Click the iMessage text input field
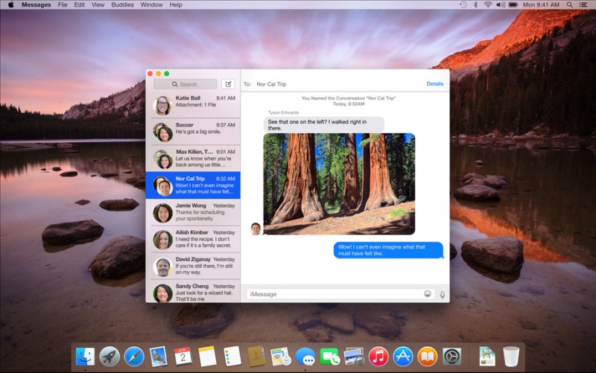 334,294
